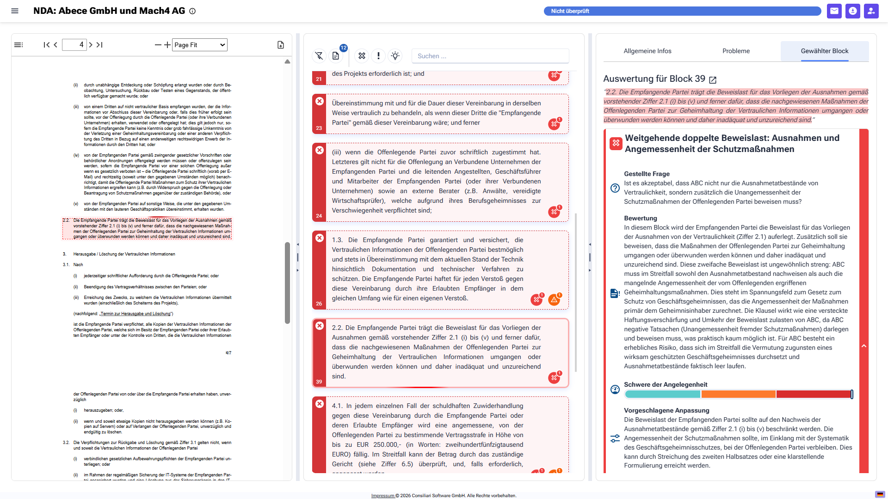Zoom out the PDF with minus
The width and height of the screenshot is (888, 499).
click(x=158, y=45)
